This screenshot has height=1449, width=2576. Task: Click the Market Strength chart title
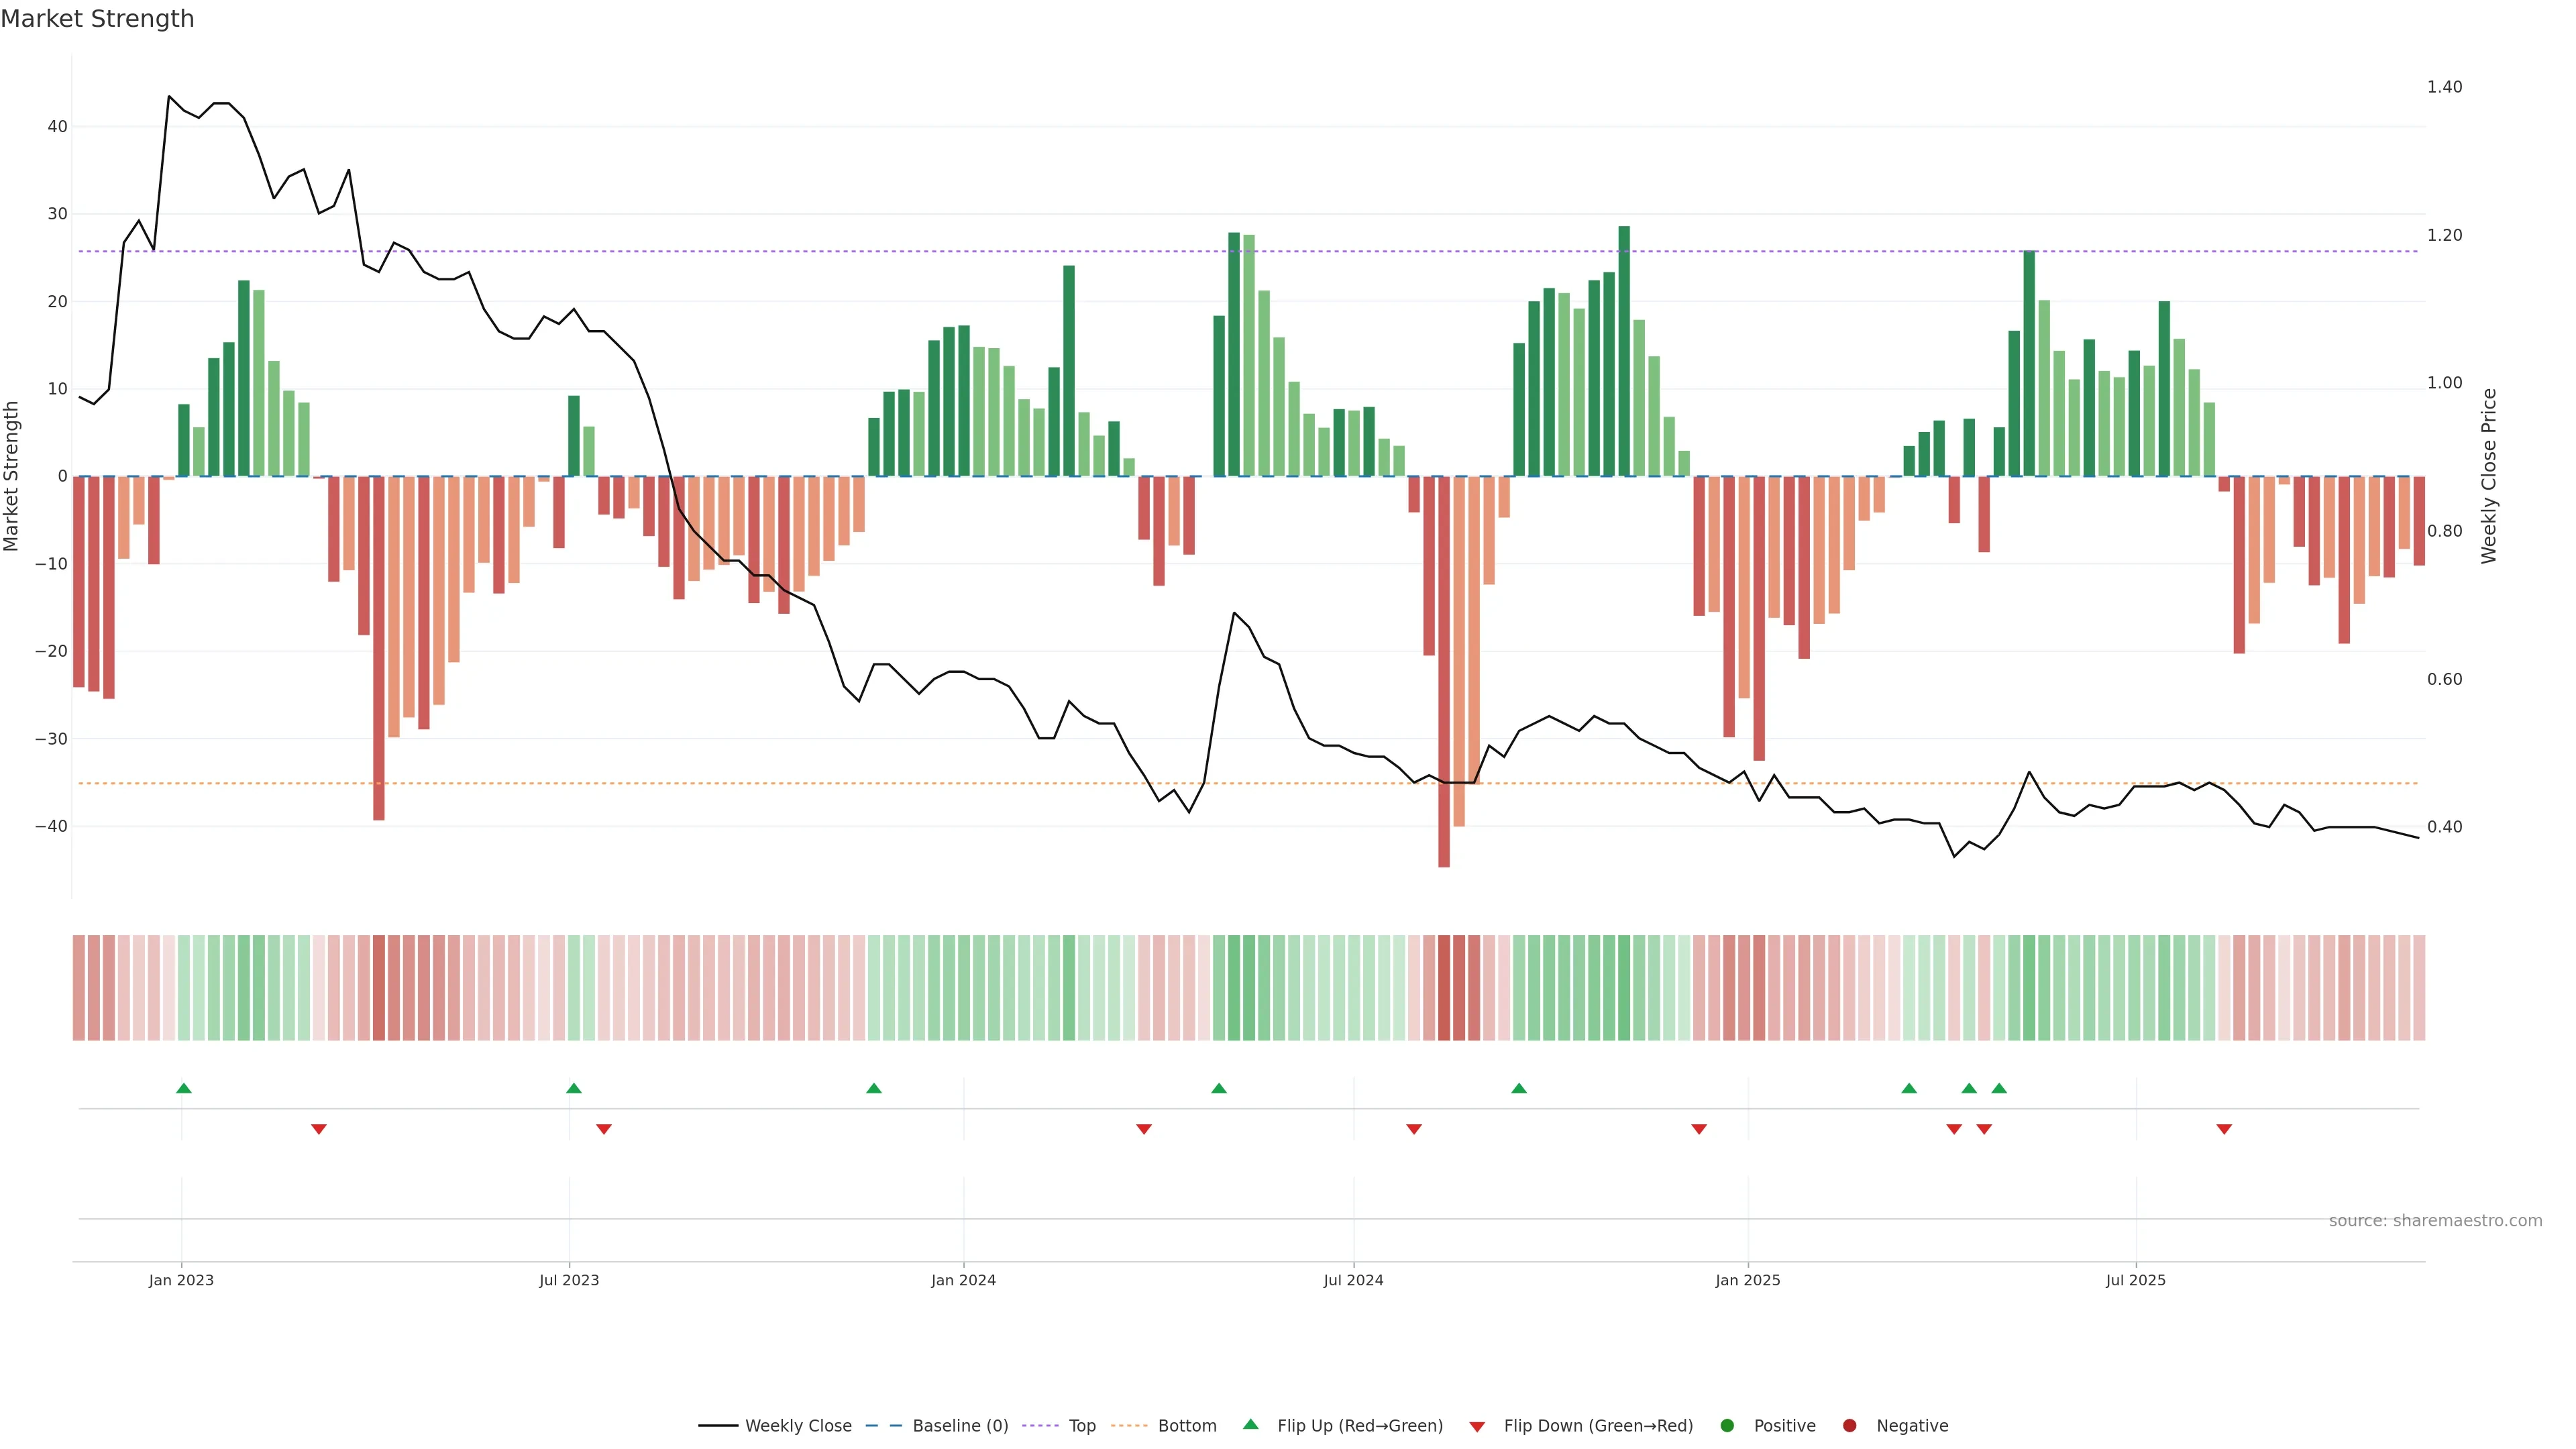click(x=97, y=19)
